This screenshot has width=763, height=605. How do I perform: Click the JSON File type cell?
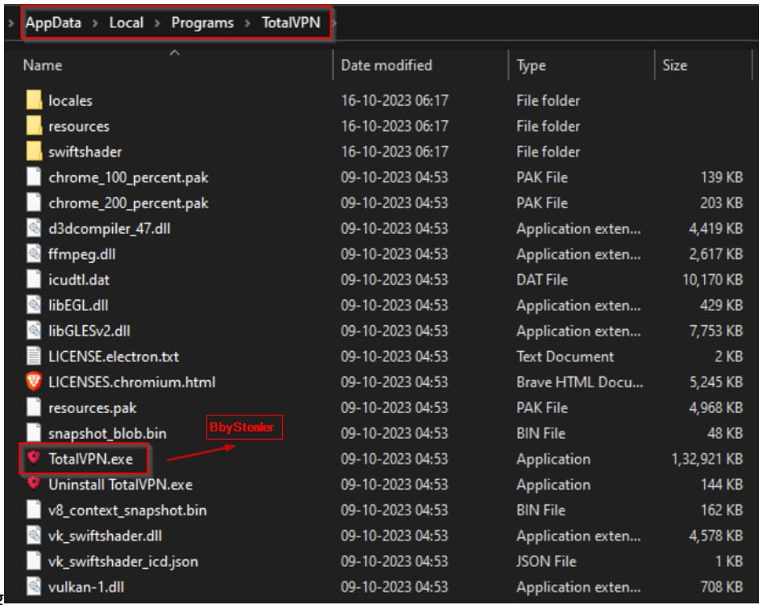pyautogui.click(x=546, y=561)
